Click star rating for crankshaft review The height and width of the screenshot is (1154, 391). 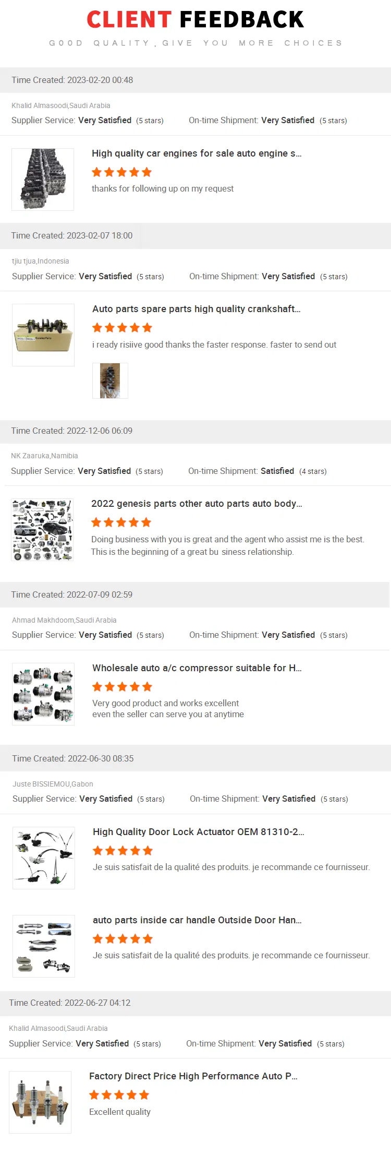pos(122,328)
